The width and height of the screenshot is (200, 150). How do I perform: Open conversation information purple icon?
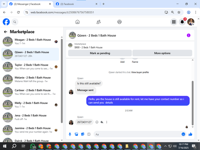click(188, 35)
